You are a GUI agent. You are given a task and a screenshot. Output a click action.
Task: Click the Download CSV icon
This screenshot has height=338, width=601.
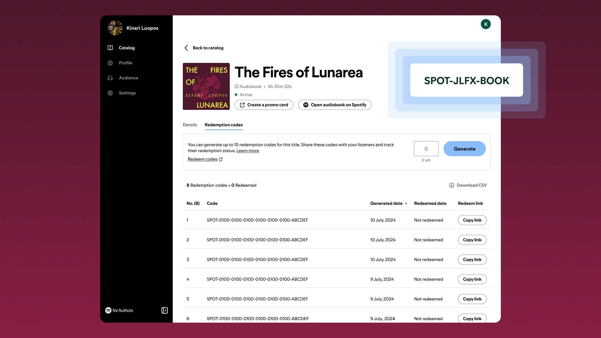point(451,185)
